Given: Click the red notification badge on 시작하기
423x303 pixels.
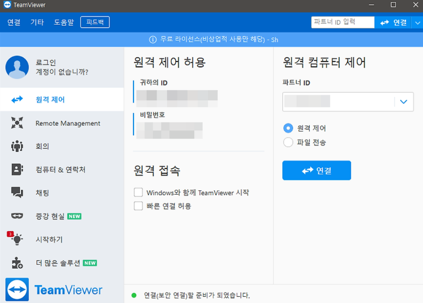Looking at the screenshot, I should click(x=10, y=234).
